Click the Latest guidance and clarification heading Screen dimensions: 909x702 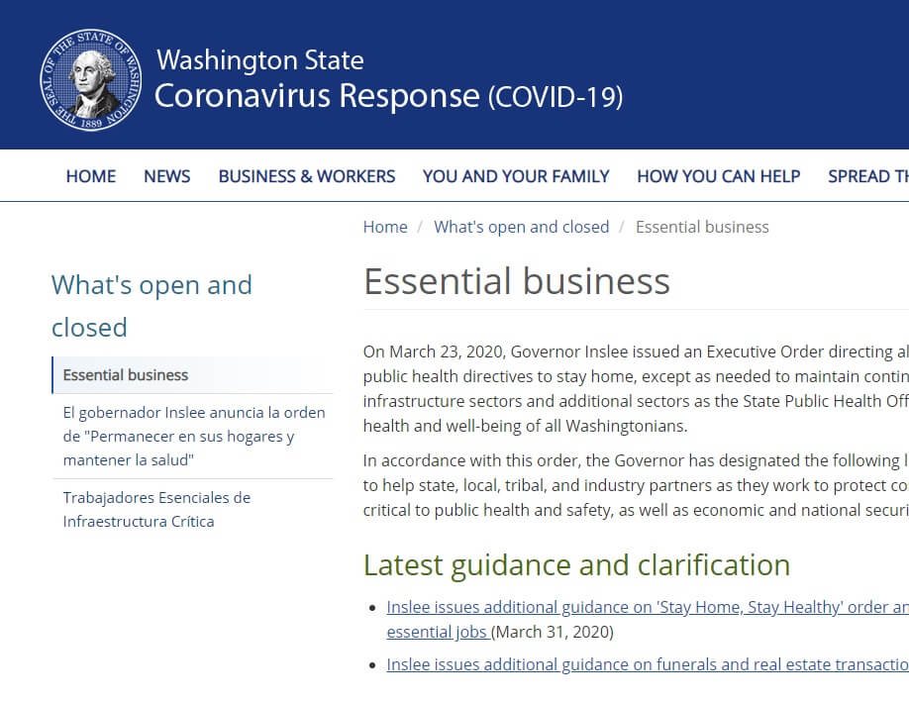576,564
